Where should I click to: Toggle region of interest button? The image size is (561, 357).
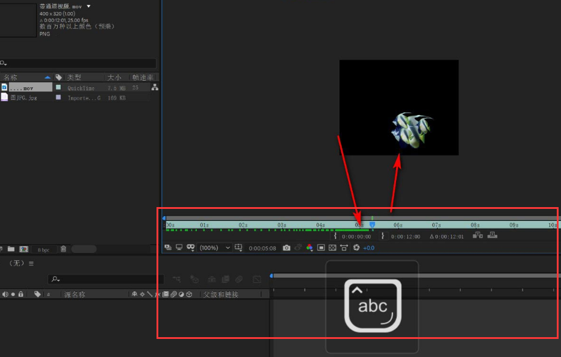point(321,247)
